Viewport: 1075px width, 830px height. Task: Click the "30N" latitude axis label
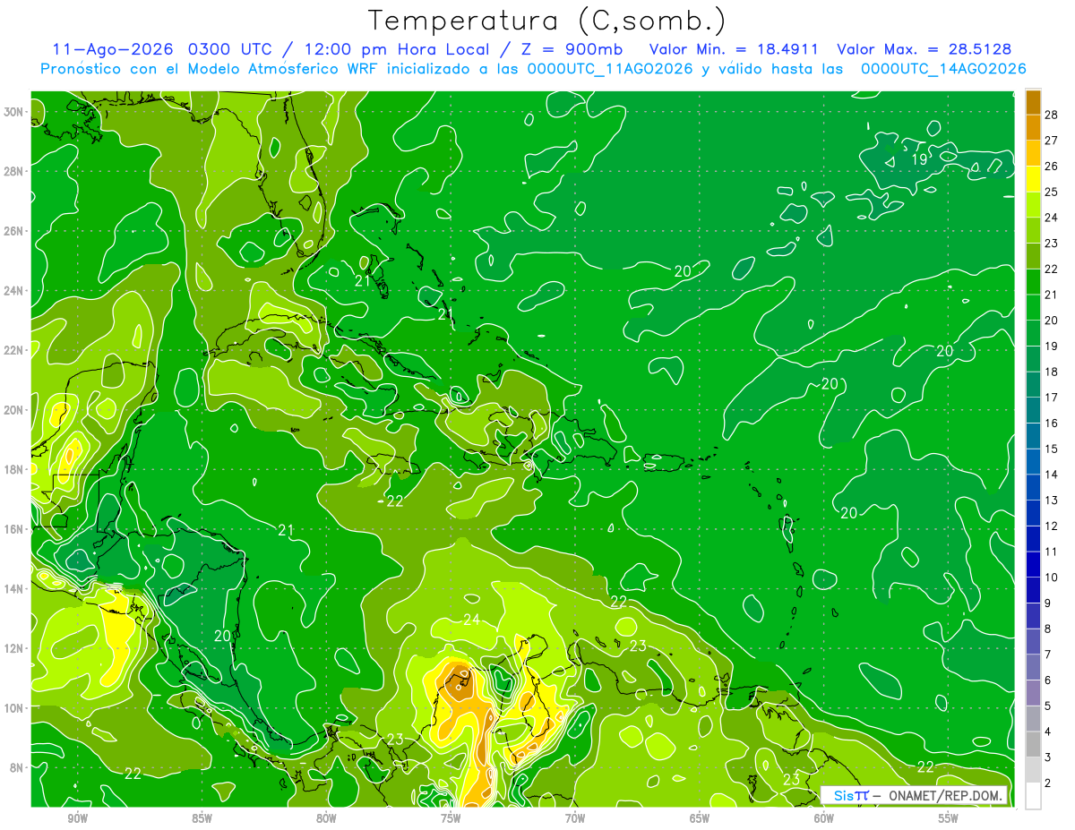(x=14, y=111)
